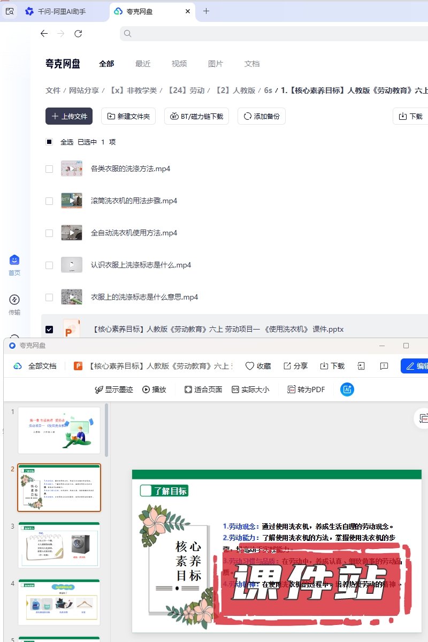Start slideshow with 播放 button
The image size is (428, 642).
pyautogui.click(x=154, y=389)
